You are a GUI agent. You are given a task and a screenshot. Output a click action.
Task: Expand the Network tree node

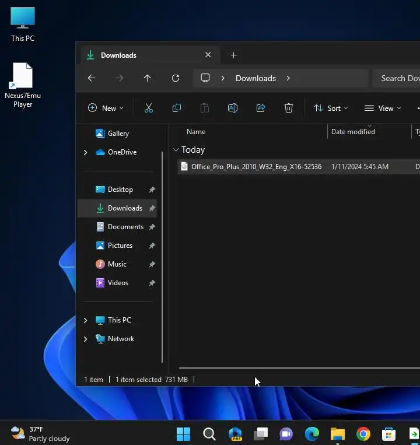click(x=85, y=339)
